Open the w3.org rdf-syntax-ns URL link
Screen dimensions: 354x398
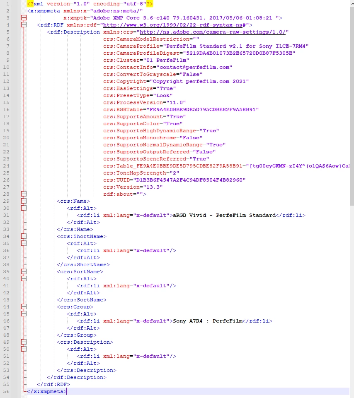[175, 25]
